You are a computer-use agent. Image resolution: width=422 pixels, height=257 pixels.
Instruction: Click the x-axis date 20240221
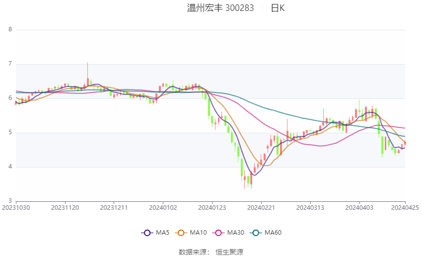[x=261, y=208]
